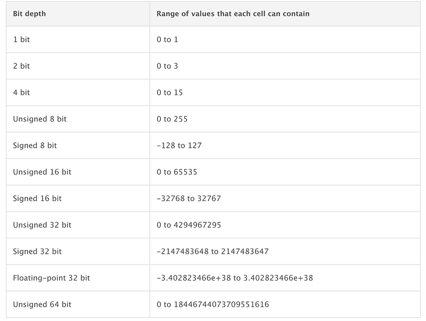Click the "0 to 1" range cell

167,40
